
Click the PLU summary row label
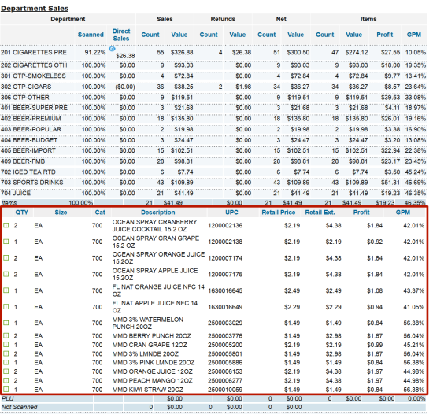tap(7, 398)
